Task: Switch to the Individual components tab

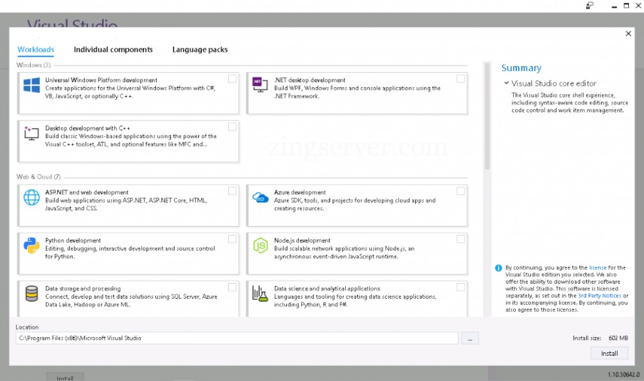Action: click(113, 49)
